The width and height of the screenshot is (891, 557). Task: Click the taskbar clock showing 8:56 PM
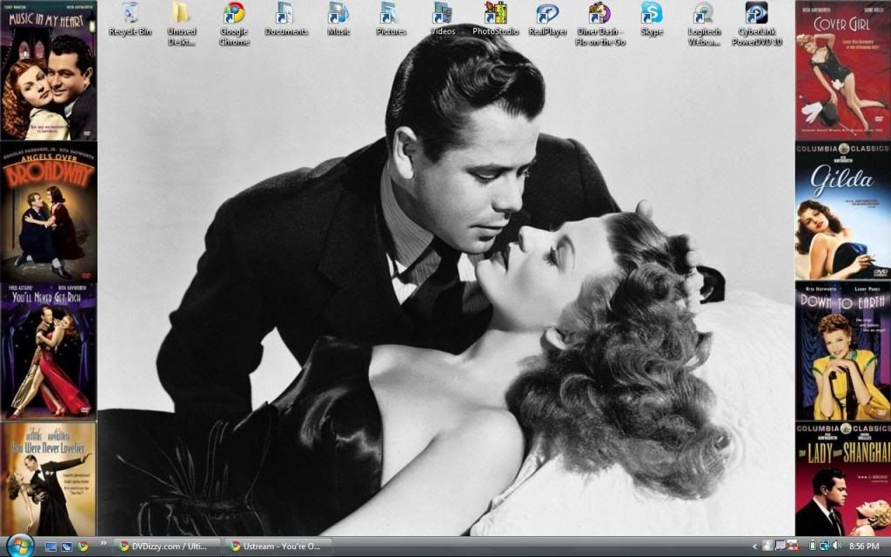pyautogui.click(x=862, y=547)
